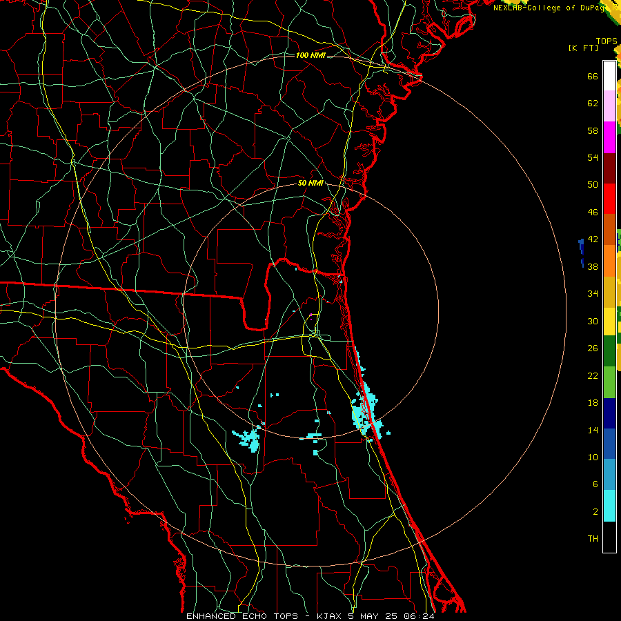The height and width of the screenshot is (621, 621).
Task: Click the legend value "38"
Action: tap(593, 267)
